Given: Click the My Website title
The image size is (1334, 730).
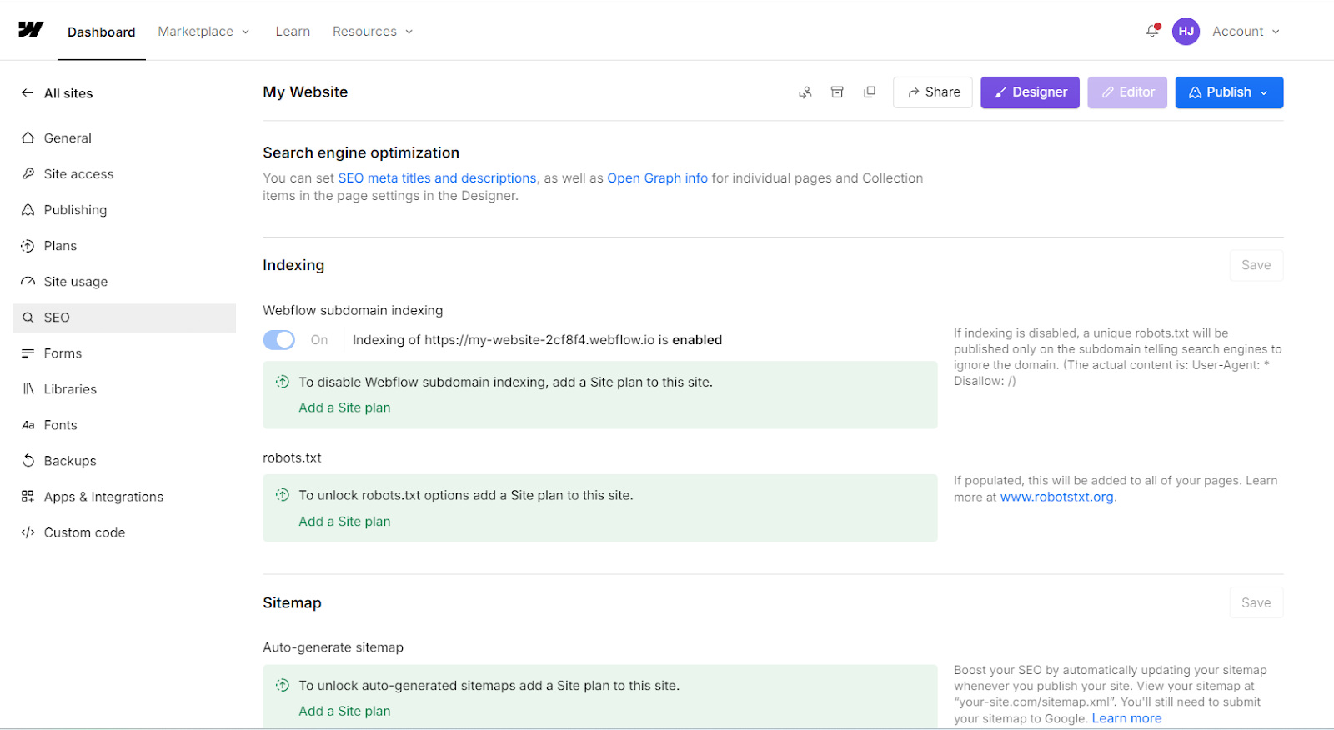Looking at the screenshot, I should (305, 92).
